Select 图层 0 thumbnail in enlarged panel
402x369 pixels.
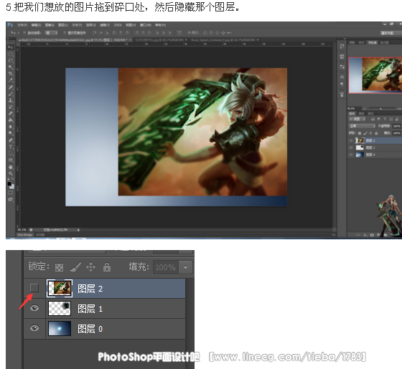click(x=60, y=329)
